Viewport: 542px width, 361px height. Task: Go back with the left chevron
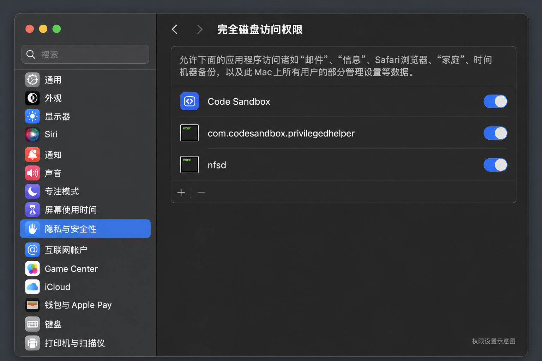click(175, 29)
